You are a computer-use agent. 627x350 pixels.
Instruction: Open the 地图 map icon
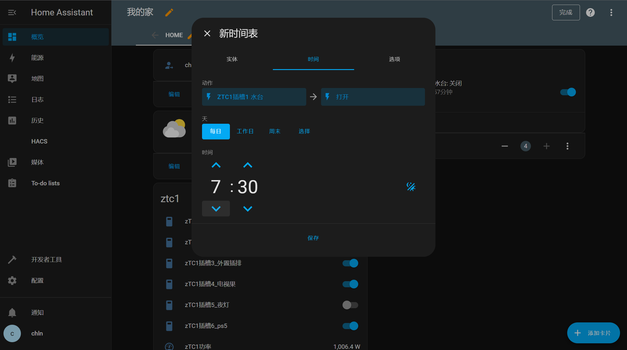[x=12, y=79]
